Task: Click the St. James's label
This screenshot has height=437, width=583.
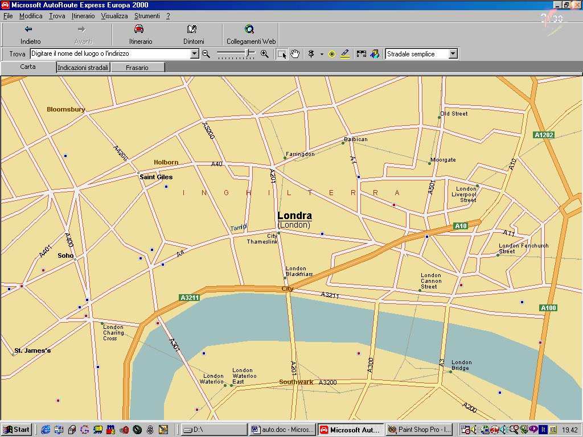Action: 32,351
